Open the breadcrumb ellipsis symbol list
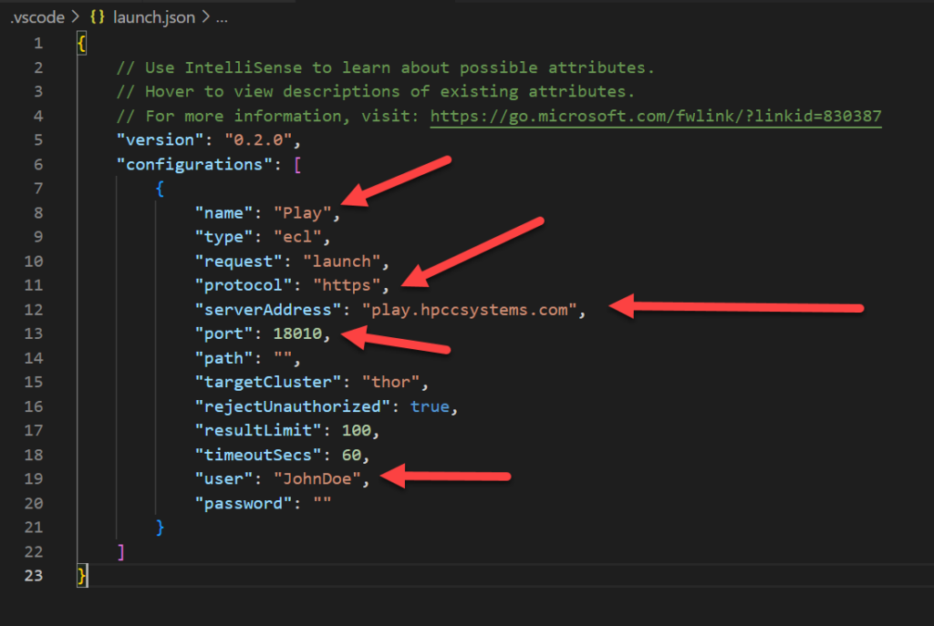934x626 pixels. [222, 18]
